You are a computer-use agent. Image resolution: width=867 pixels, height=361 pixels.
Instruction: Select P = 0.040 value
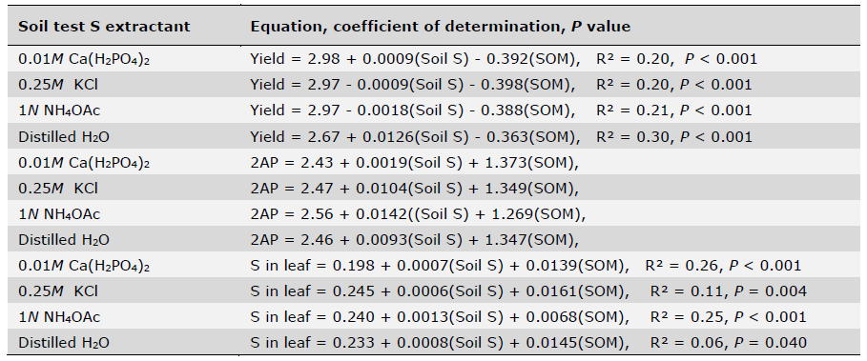coord(771,343)
